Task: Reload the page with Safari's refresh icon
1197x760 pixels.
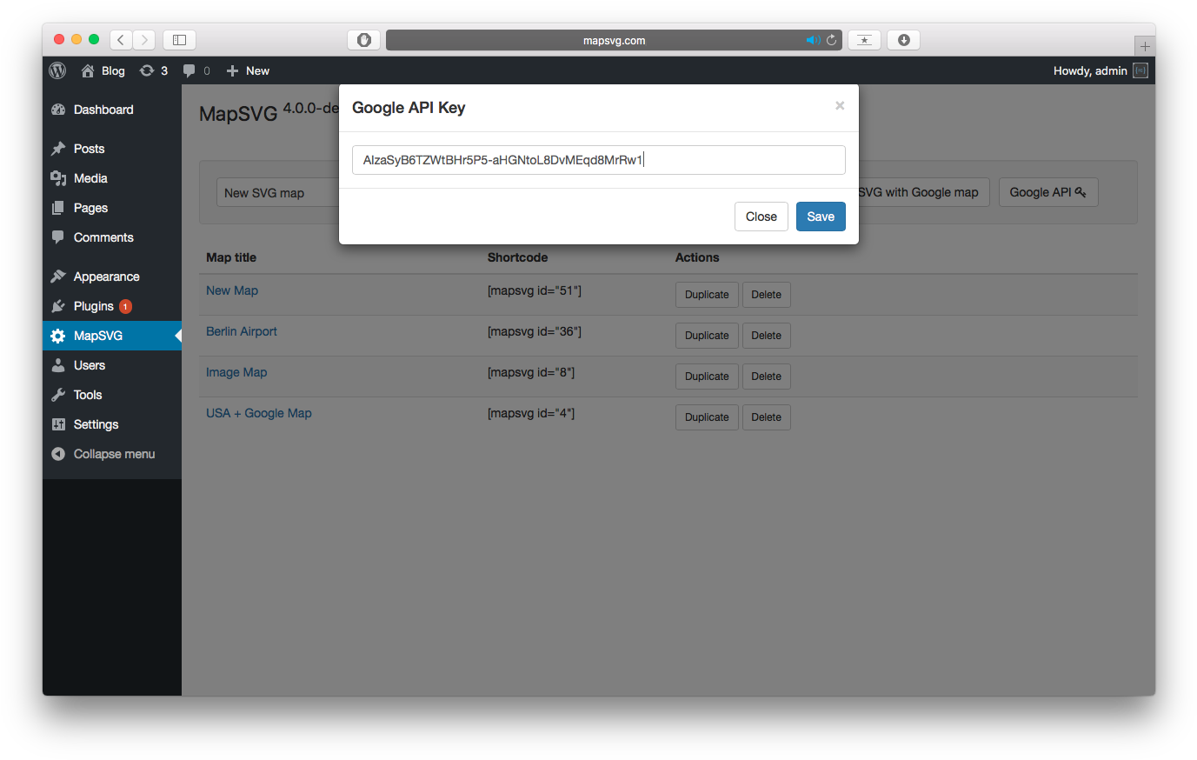Action: pos(831,40)
